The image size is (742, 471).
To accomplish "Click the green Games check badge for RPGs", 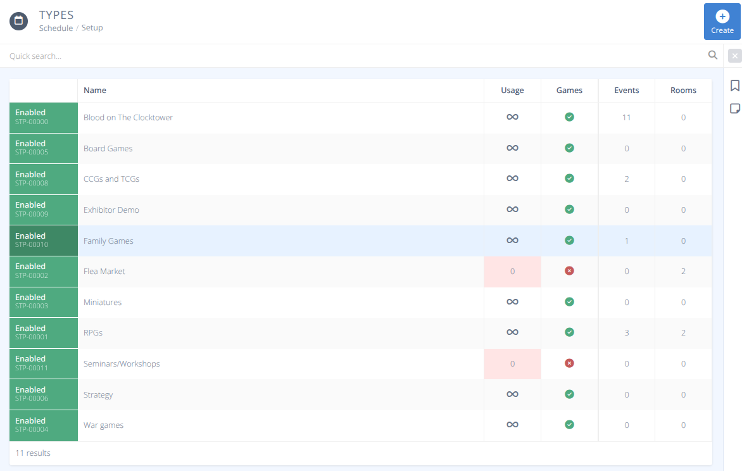I will pyautogui.click(x=569, y=332).
